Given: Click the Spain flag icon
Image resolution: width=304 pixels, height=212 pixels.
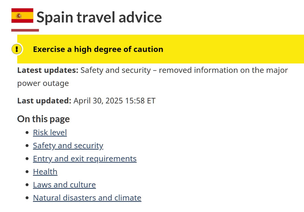Looking at the screenshot, I should pyautogui.click(x=22, y=15).
